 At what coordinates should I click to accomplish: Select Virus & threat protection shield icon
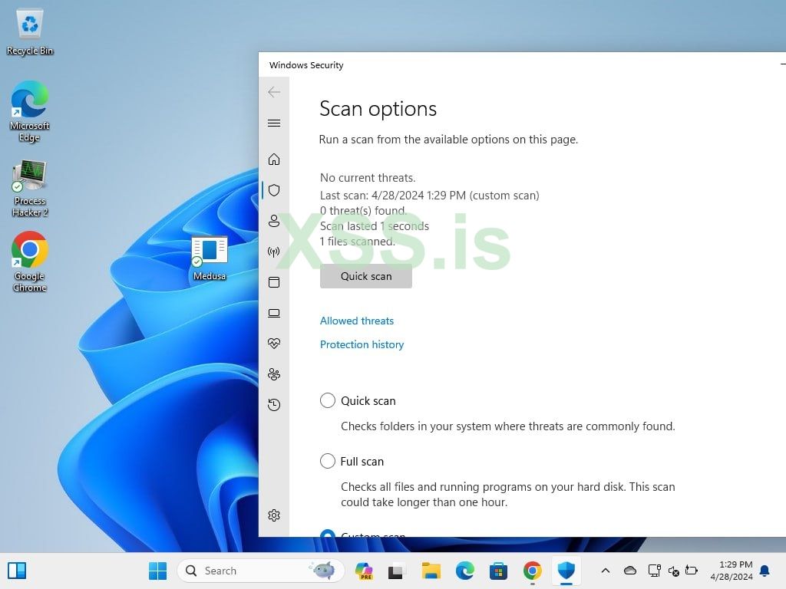pos(274,190)
